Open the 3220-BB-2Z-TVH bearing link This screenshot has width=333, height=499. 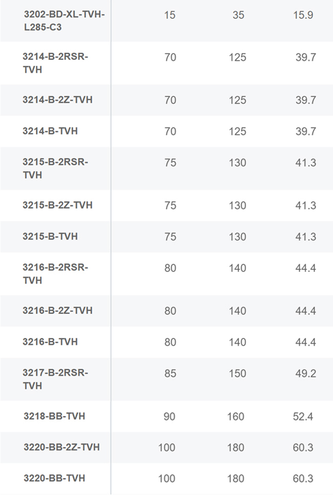(62, 447)
